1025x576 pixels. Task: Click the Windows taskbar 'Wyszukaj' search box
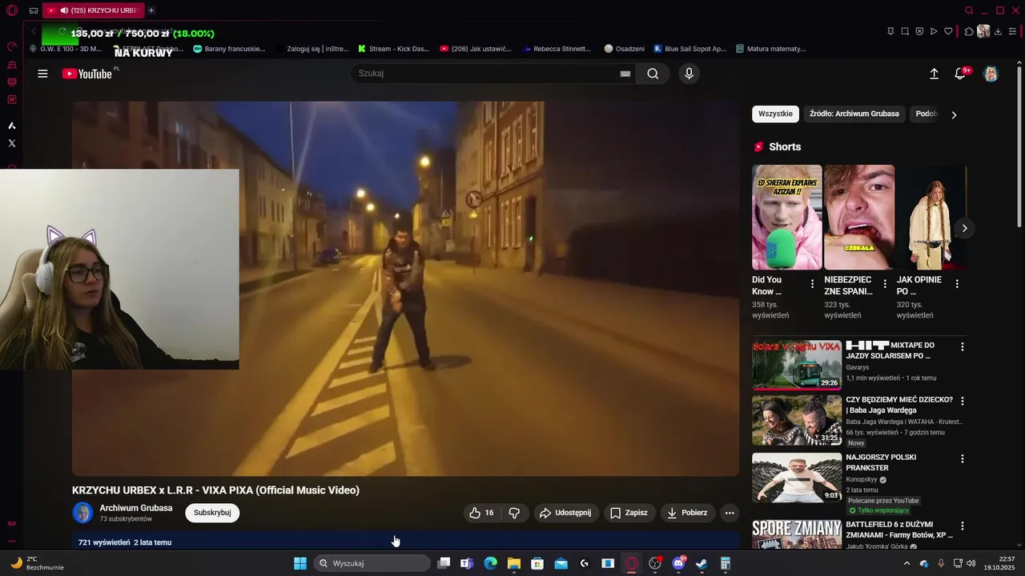(x=372, y=563)
